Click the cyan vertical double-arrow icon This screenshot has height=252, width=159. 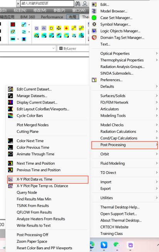pos(81,35)
